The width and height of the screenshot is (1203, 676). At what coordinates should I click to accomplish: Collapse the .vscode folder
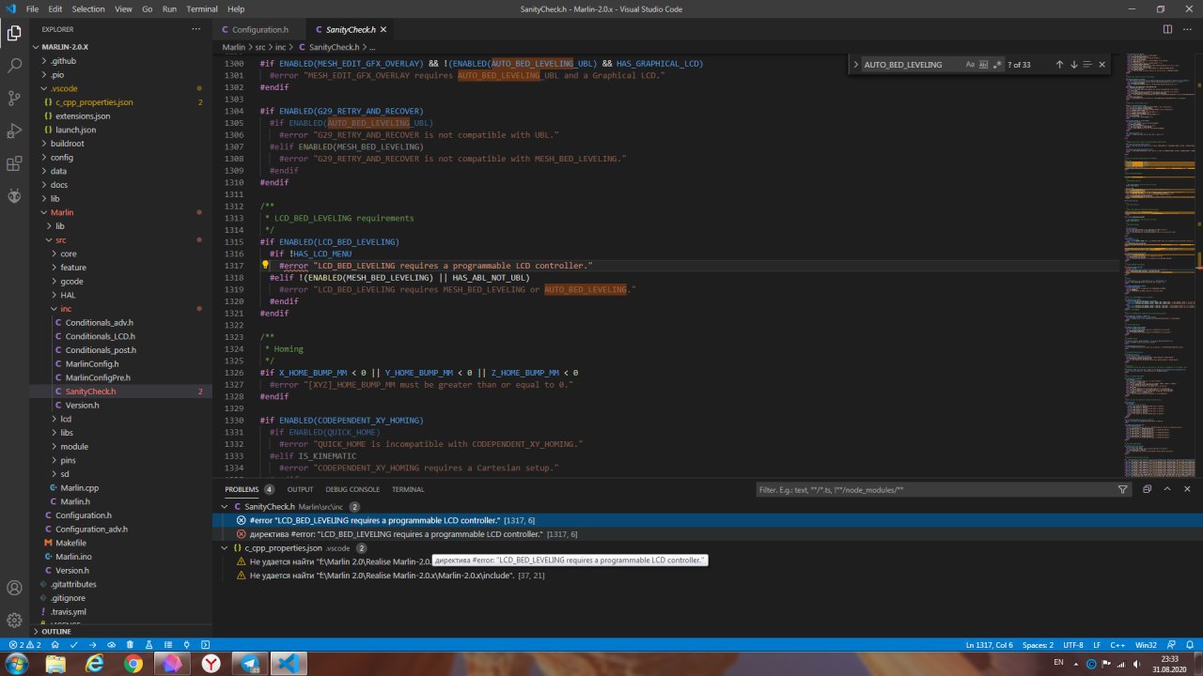pos(65,88)
